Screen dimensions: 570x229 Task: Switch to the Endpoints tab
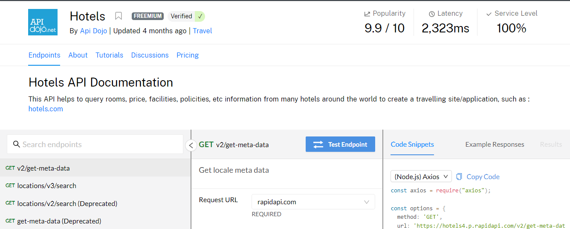point(44,55)
